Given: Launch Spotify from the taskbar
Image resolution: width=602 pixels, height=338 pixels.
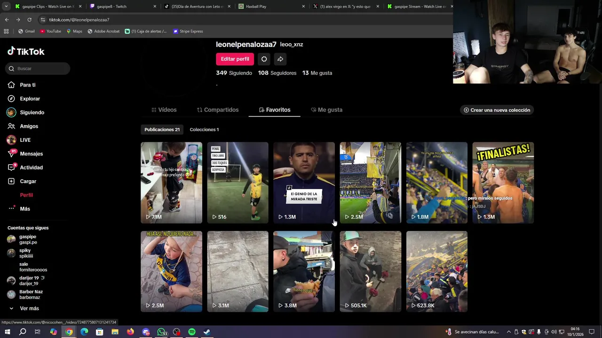Looking at the screenshot, I should 192,332.
